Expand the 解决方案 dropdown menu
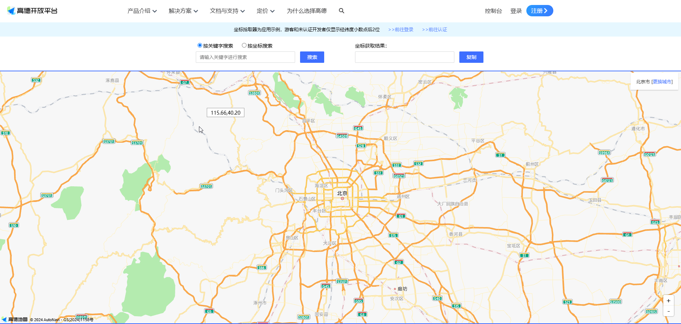681x324 pixels. click(183, 11)
